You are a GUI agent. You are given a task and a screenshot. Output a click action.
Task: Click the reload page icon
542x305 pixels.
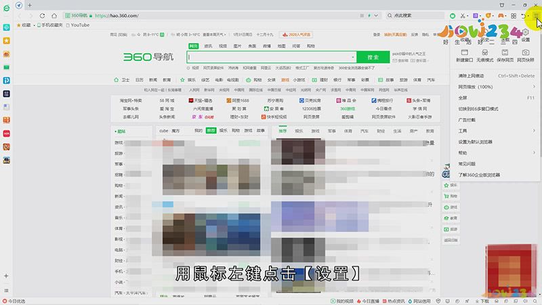[42, 16]
